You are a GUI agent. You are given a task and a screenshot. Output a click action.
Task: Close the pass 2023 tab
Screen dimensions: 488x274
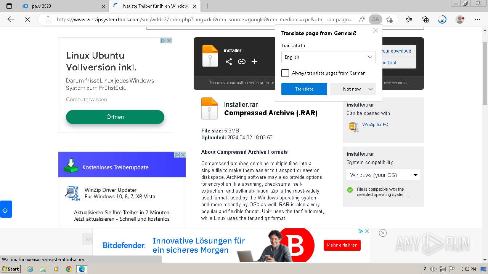[104, 6]
